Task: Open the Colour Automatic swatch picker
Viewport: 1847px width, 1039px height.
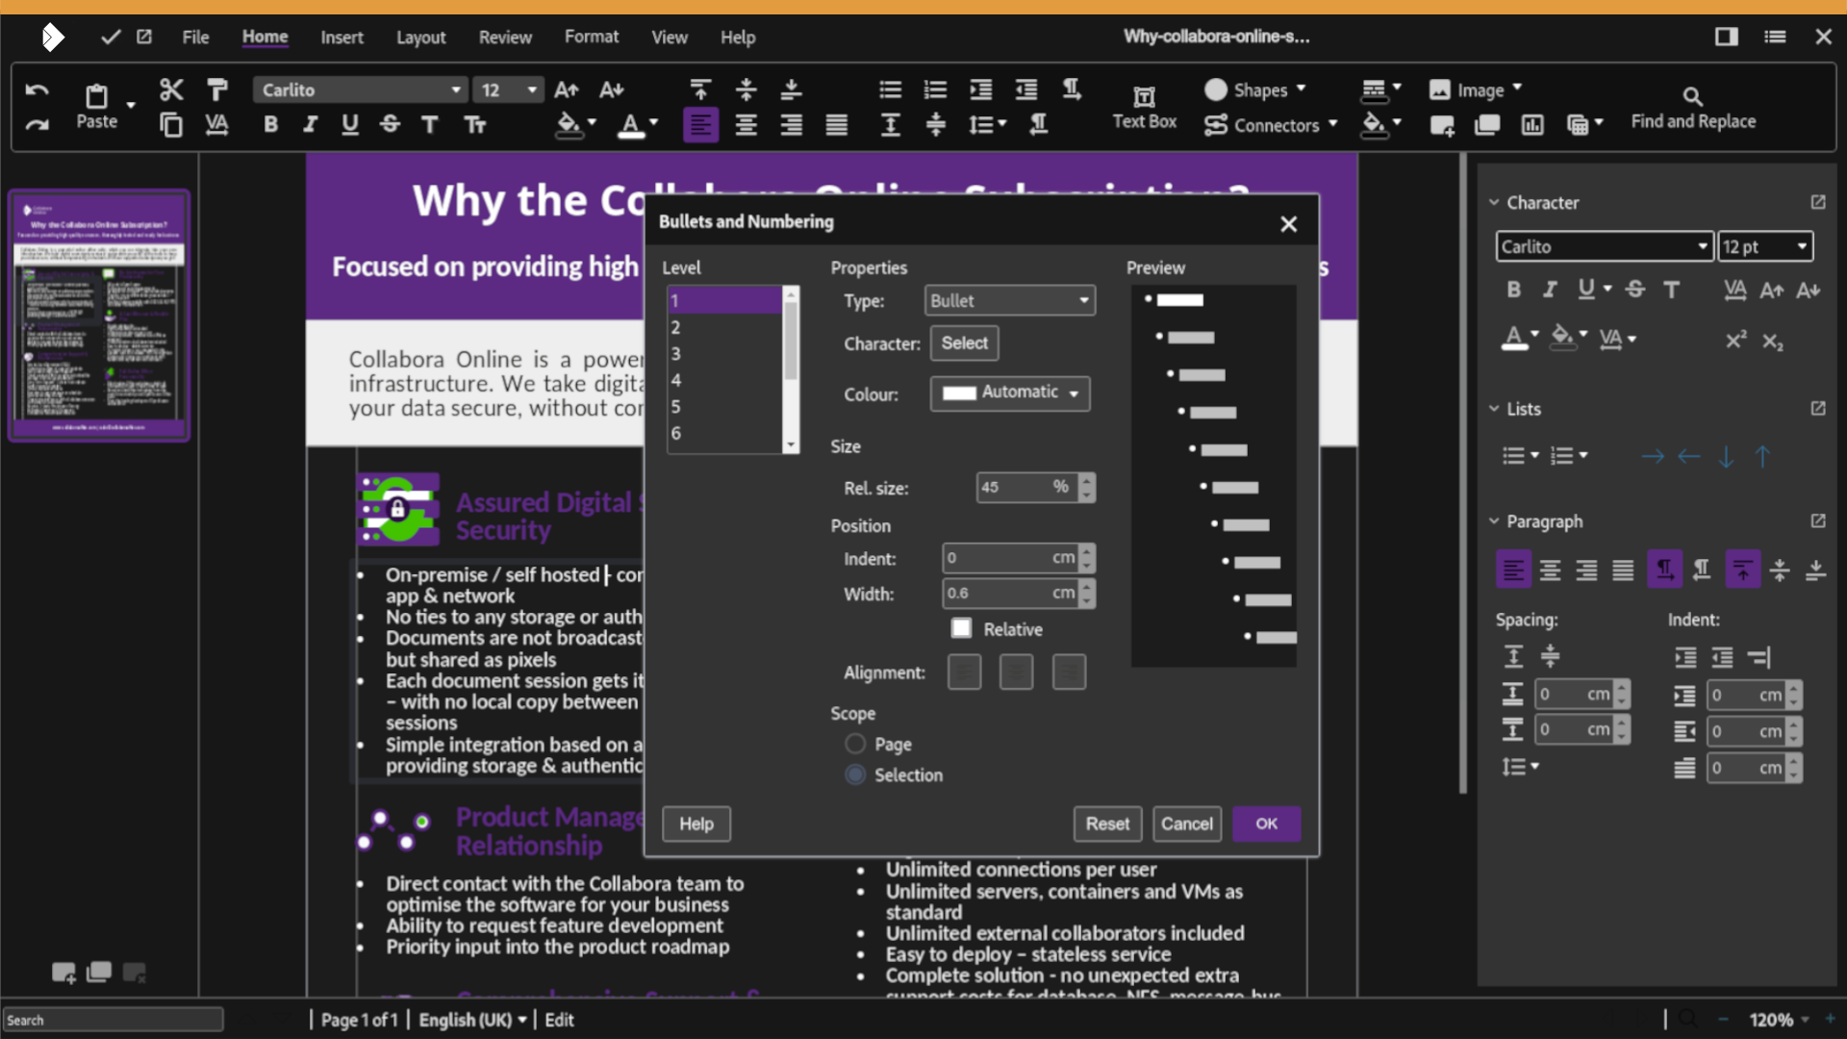Action: click(1009, 393)
